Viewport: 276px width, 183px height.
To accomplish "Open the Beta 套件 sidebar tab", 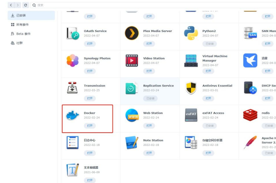I will 31,34.
